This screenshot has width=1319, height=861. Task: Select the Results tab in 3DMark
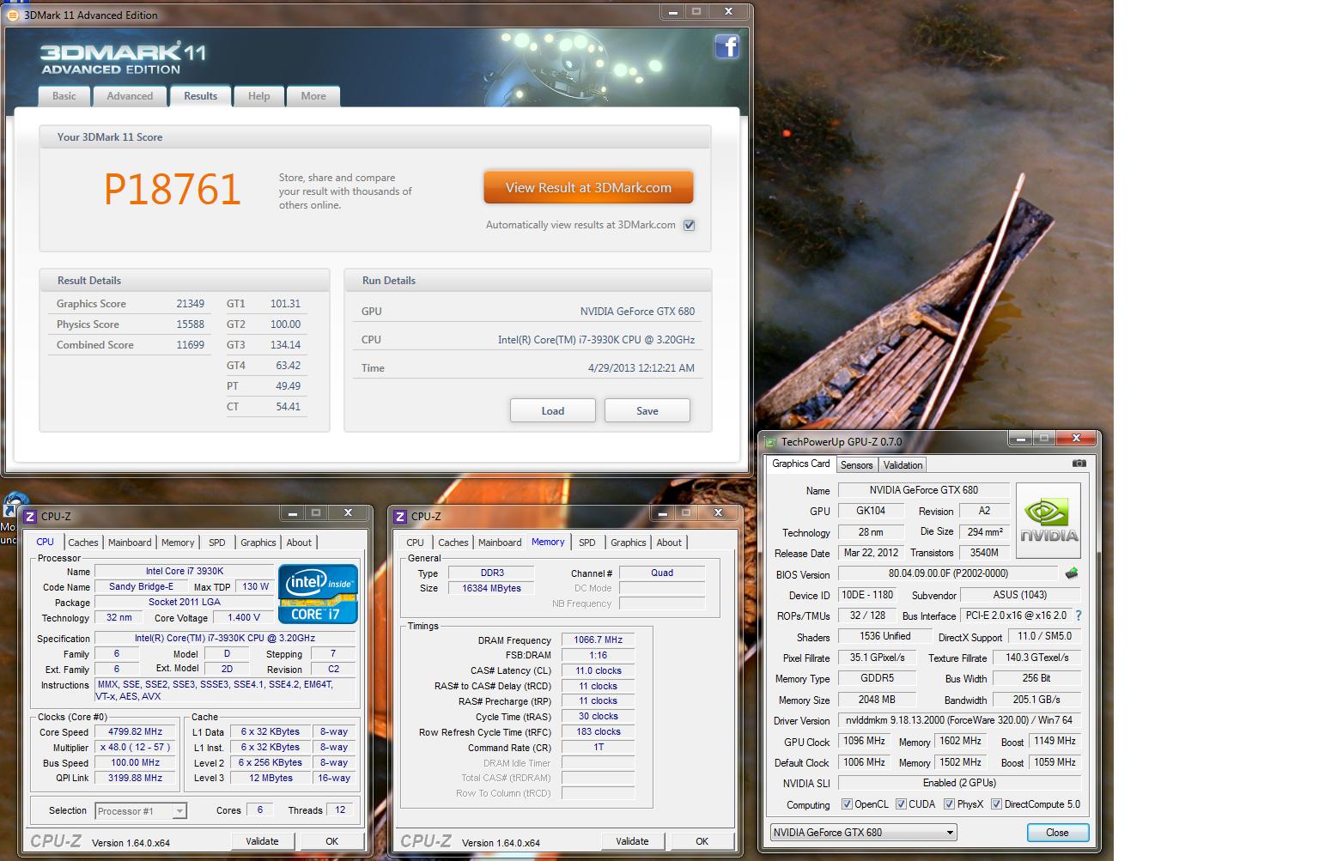(x=200, y=96)
